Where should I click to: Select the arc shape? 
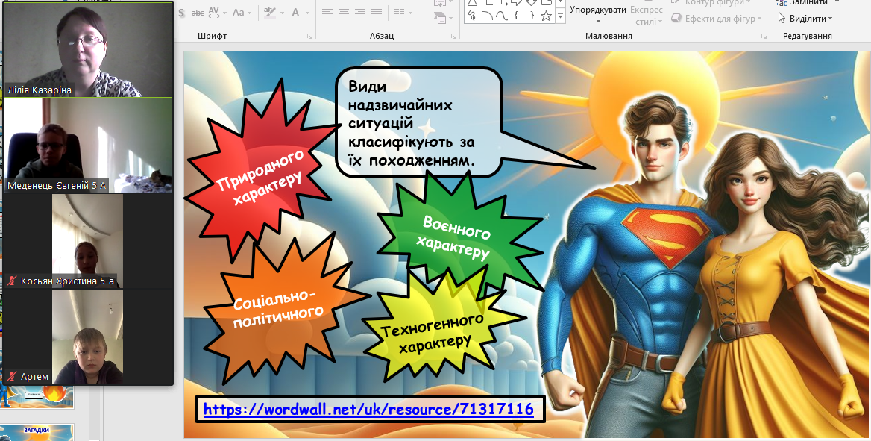coord(487,16)
